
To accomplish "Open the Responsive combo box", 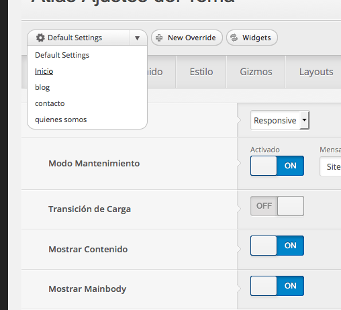I will pos(280,120).
